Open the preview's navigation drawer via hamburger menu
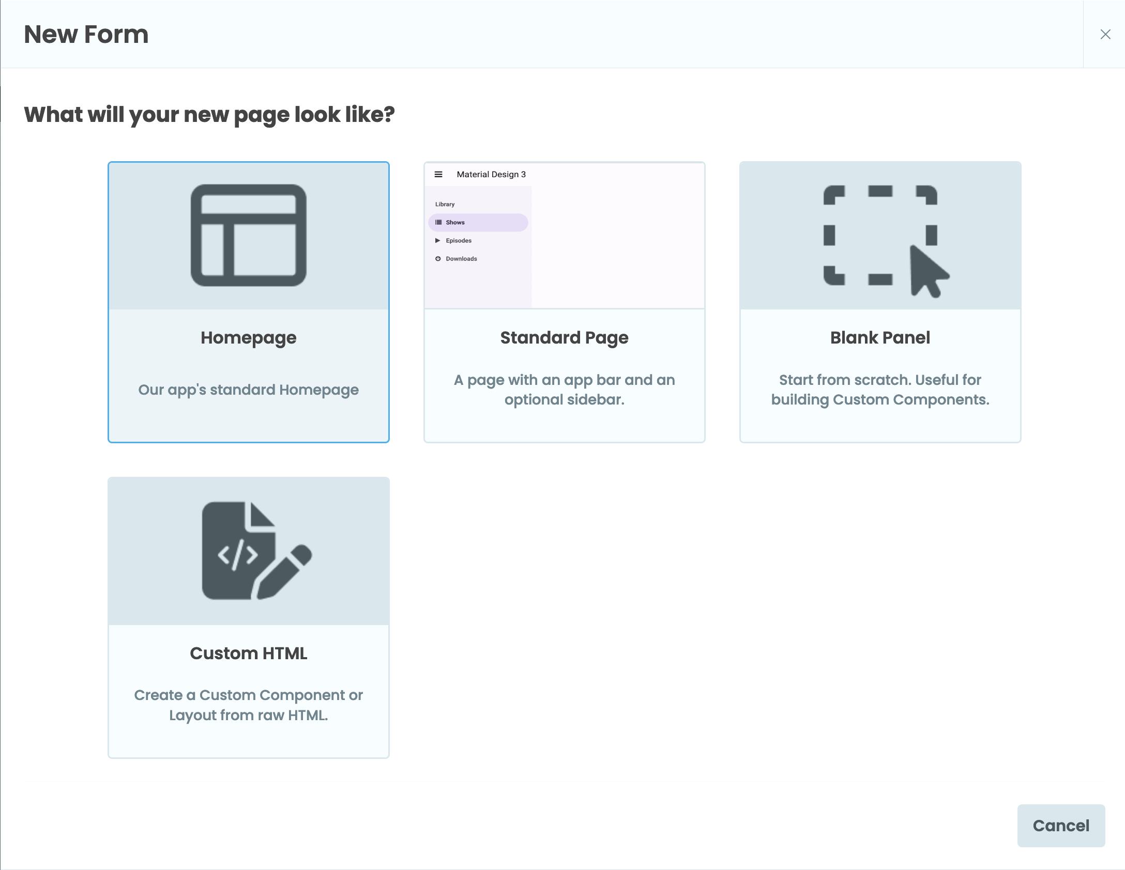Image resolution: width=1125 pixels, height=870 pixels. (439, 174)
